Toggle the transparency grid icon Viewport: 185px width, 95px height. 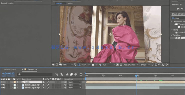coord(121,64)
